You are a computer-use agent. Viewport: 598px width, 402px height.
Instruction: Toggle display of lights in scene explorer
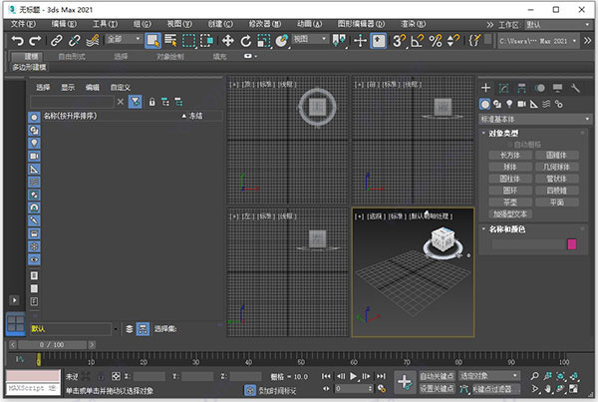34,144
